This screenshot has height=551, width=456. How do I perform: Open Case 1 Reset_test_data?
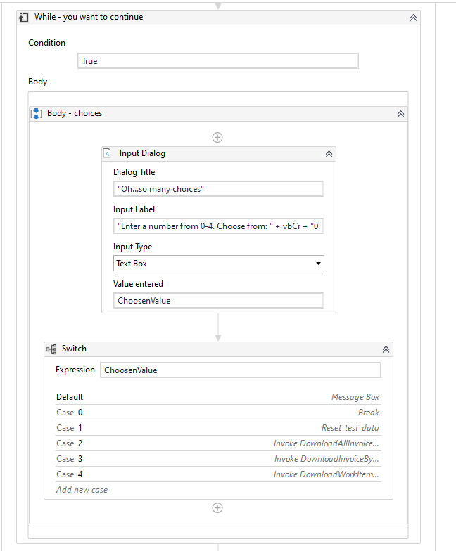tap(218, 428)
